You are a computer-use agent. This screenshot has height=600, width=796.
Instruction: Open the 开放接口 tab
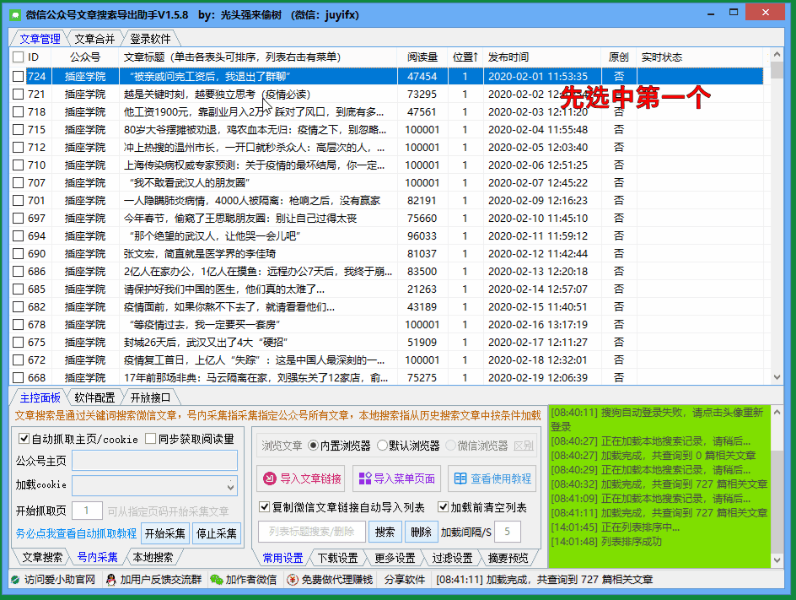[150, 397]
